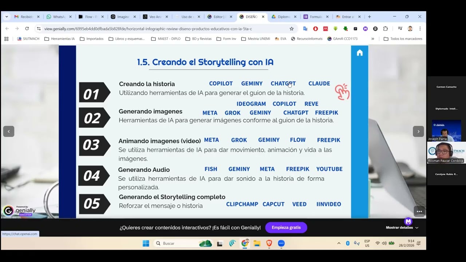The height and width of the screenshot is (262, 466).
Task: Click the YOUTUBE link in step 04
Action: point(329,169)
